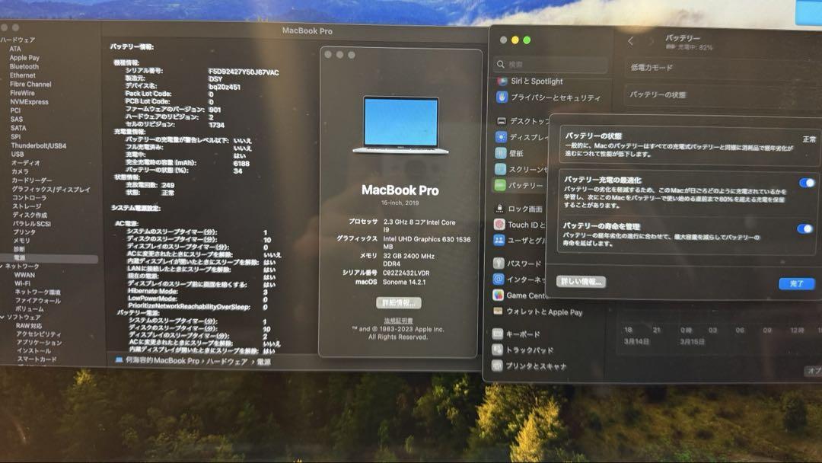Click the 低電力モード row
This screenshot has width=822, height=463.
[x=724, y=68]
